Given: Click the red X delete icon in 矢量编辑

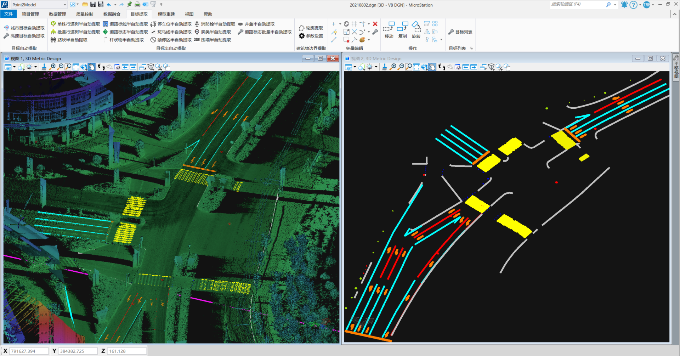Looking at the screenshot, I should coord(375,24).
